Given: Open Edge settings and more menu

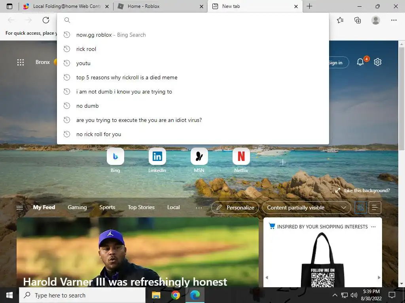Looking at the screenshot, I should click(394, 20).
